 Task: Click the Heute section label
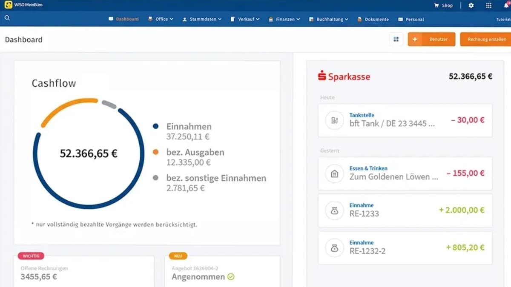click(327, 97)
